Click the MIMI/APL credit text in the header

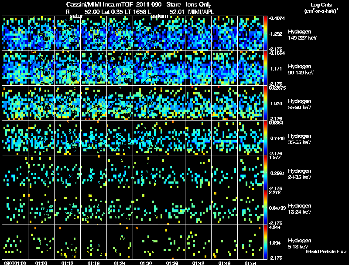pyautogui.click(x=201, y=12)
